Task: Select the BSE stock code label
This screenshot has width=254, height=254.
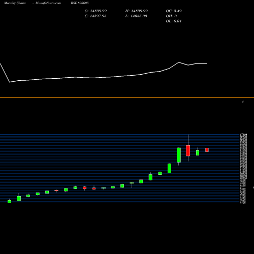Action: pos(80,3)
